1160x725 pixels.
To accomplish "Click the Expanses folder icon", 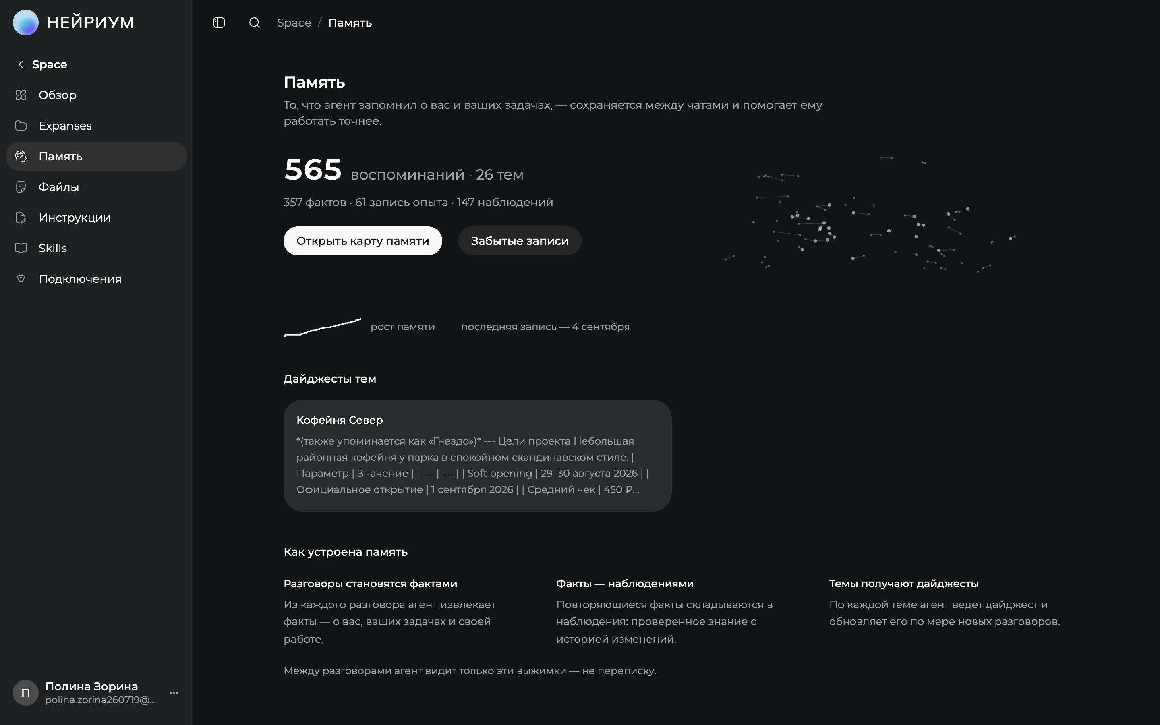I will pos(21,126).
